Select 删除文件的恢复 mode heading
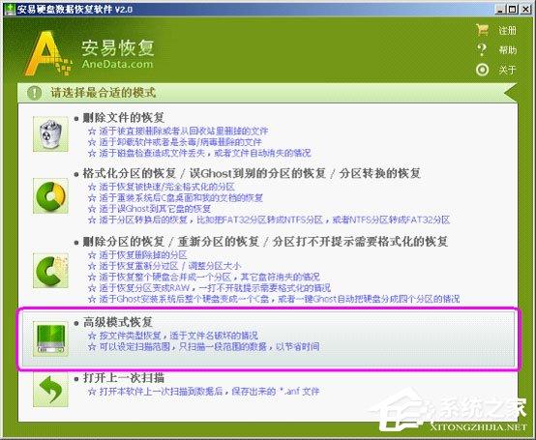 [x=124, y=118]
